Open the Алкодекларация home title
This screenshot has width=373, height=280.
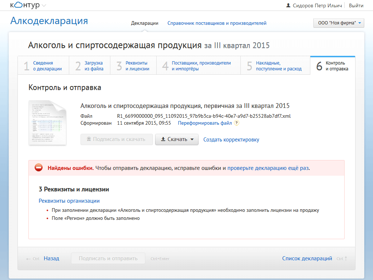(x=49, y=21)
